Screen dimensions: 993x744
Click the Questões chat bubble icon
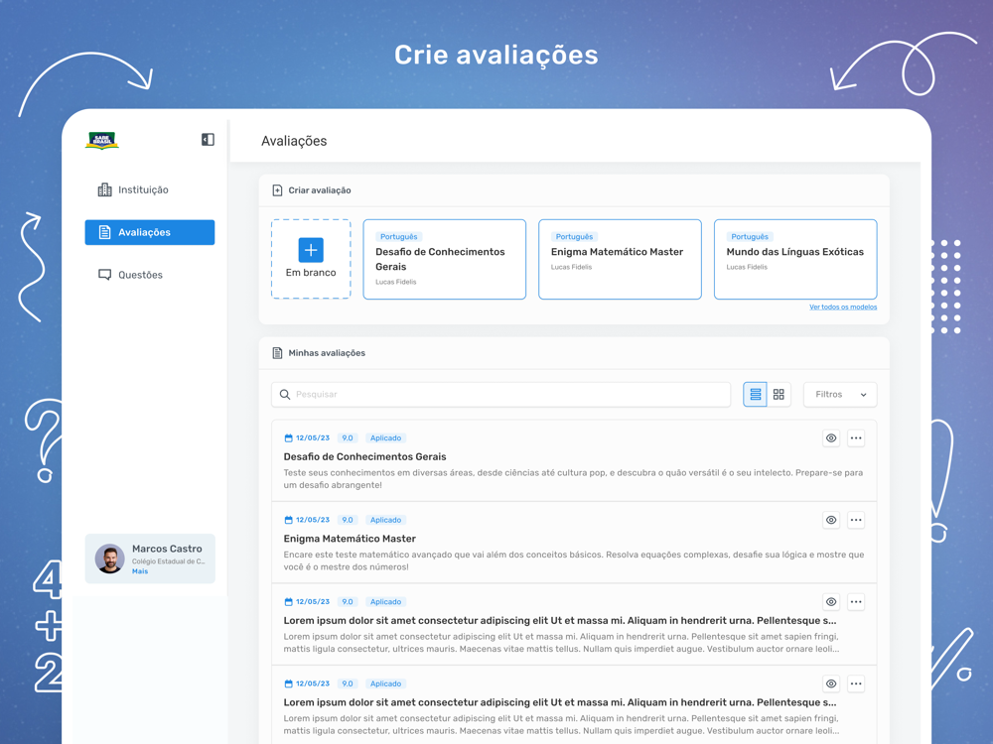[104, 275]
